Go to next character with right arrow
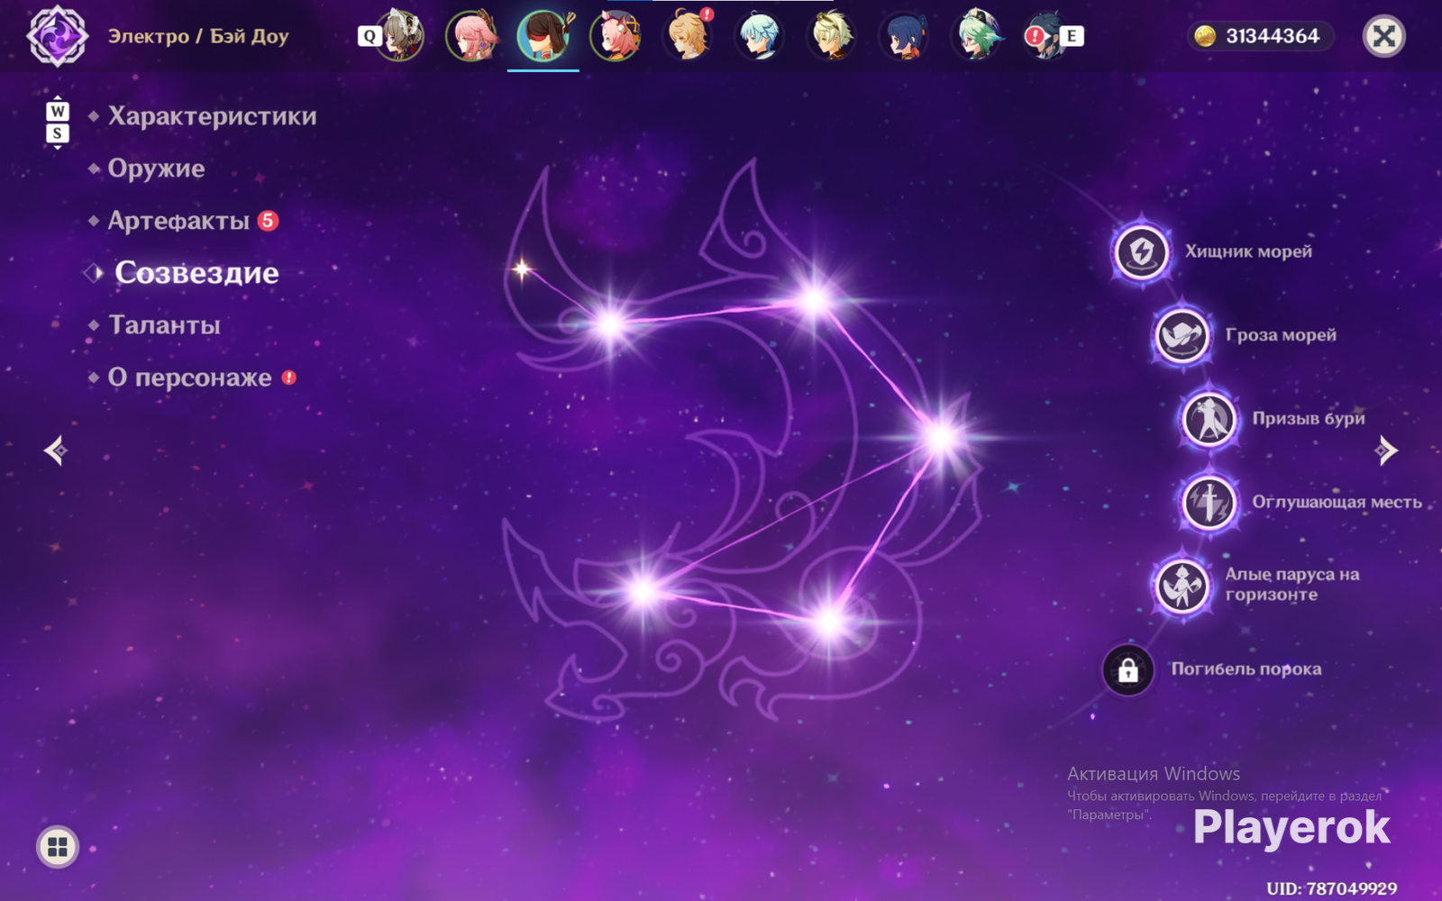The height and width of the screenshot is (901, 1442). 1386,450
